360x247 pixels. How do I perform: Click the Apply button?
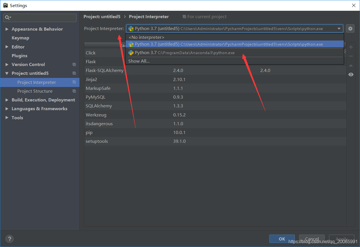coord(342,239)
